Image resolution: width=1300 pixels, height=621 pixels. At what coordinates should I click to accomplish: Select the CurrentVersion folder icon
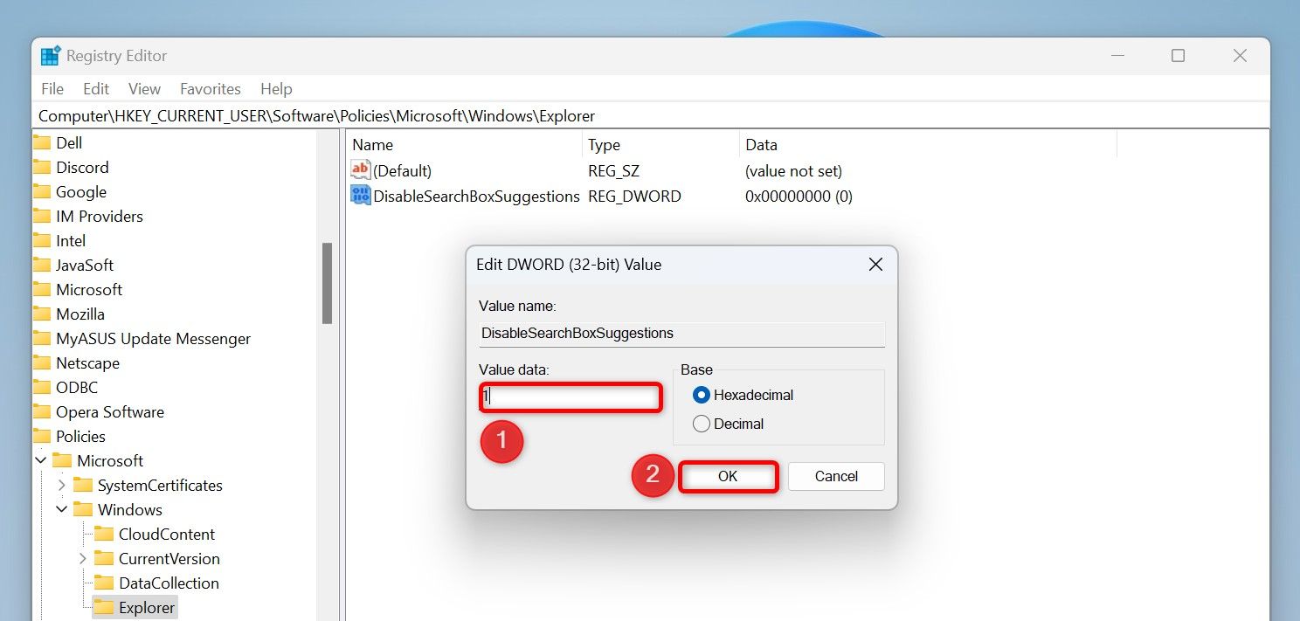pos(104,558)
